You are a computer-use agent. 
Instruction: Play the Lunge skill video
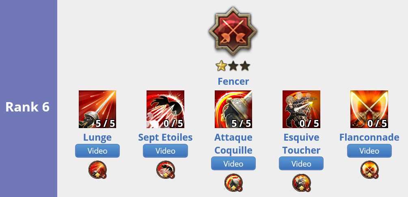(x=97, y=151)
